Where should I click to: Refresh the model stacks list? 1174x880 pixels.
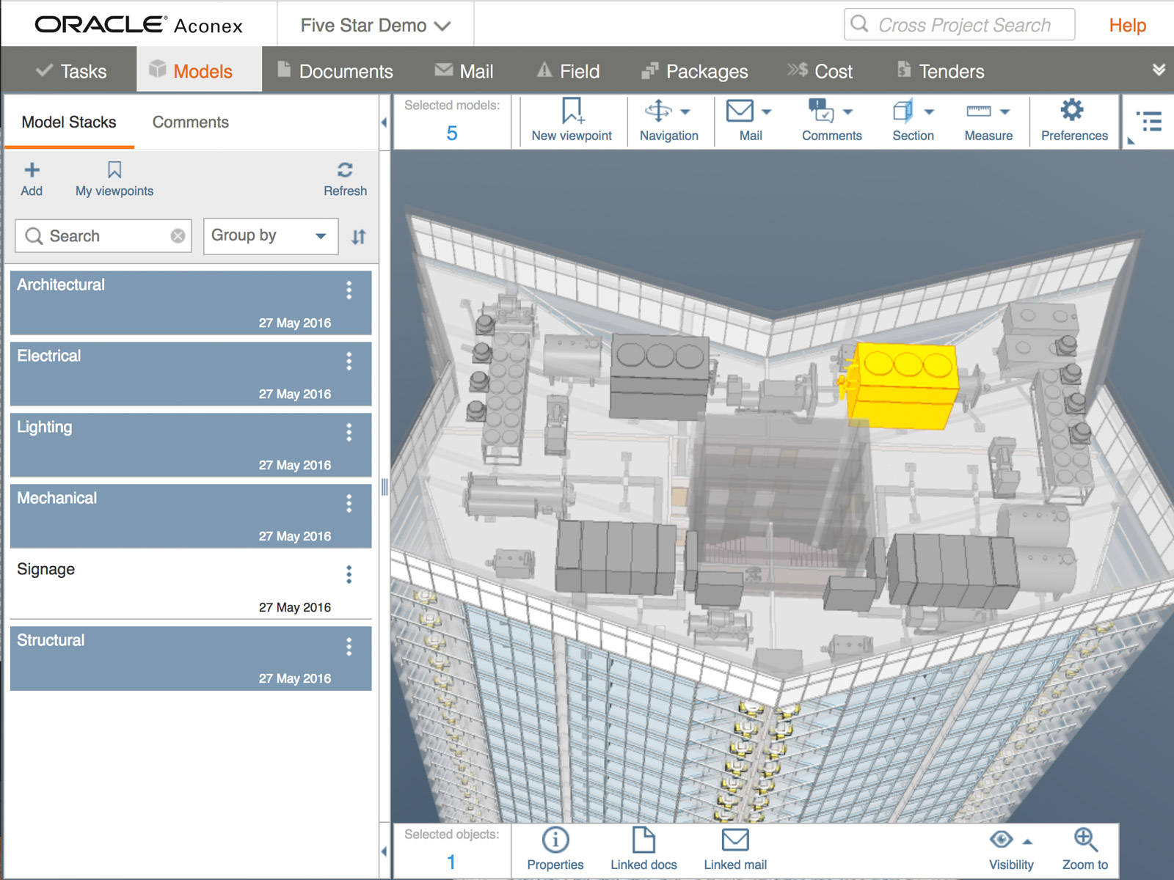pyautogui.click(x=345, y=171)
